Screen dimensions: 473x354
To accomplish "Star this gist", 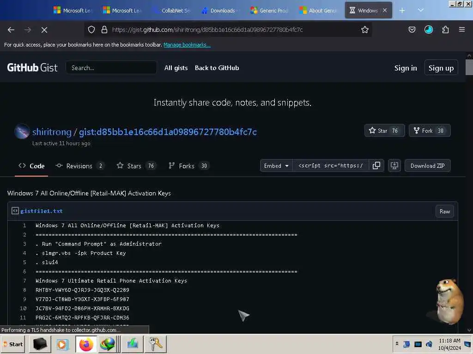I will click(x=384, y=130).
